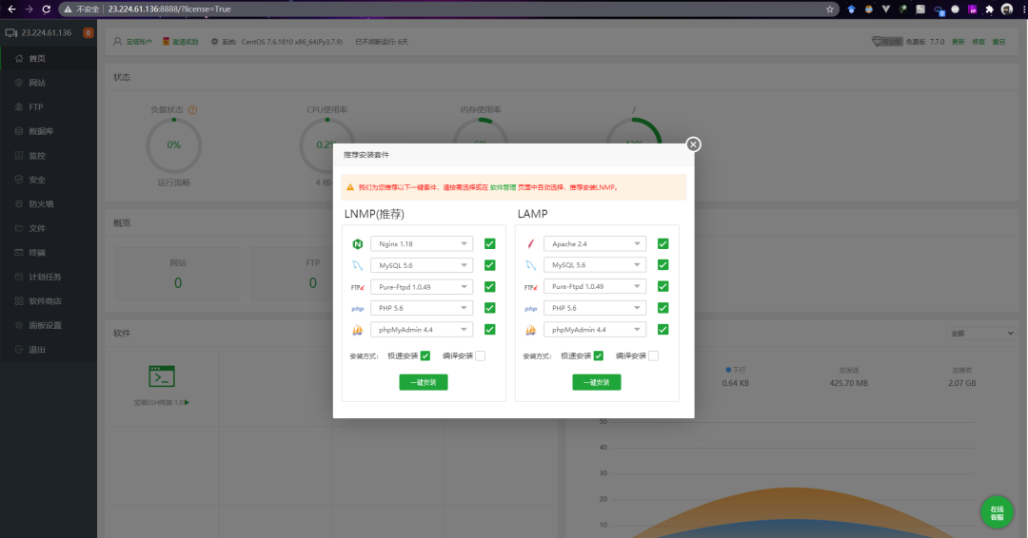Enable 编译安装 under LAMP
Image resolution: width=1028 pixels, height=538 pixels.
[x=654, y=356]
